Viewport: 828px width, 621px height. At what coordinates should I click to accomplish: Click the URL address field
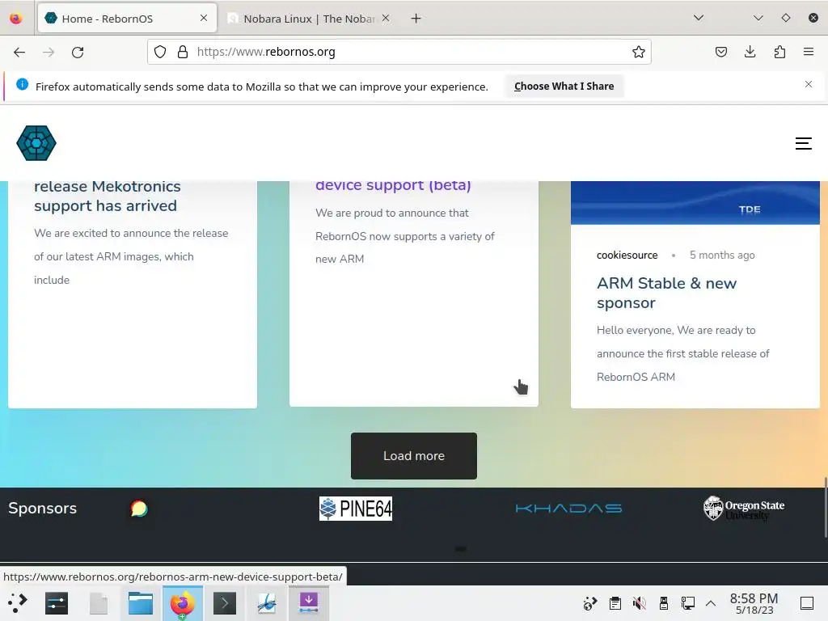click(399, 52)
